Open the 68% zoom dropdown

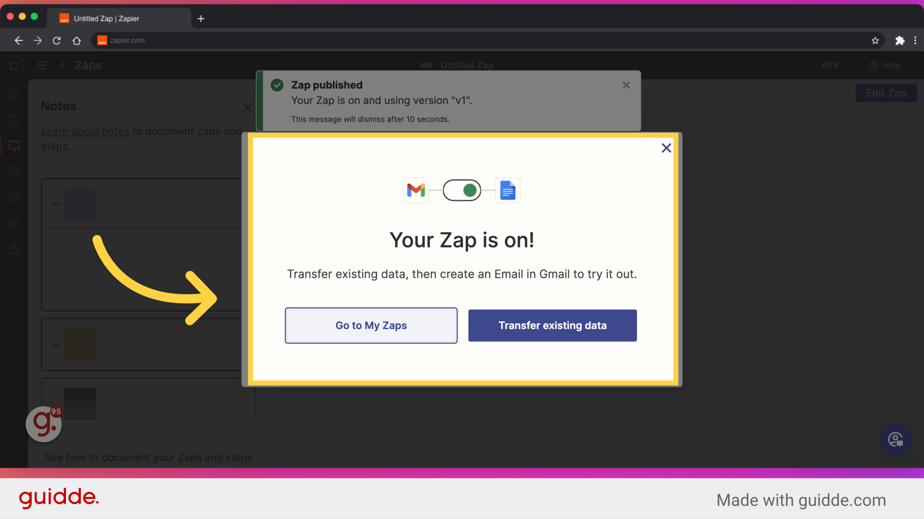click(835, 65)
